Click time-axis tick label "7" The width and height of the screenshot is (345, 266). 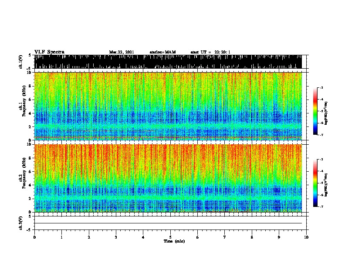coord(225,237)
